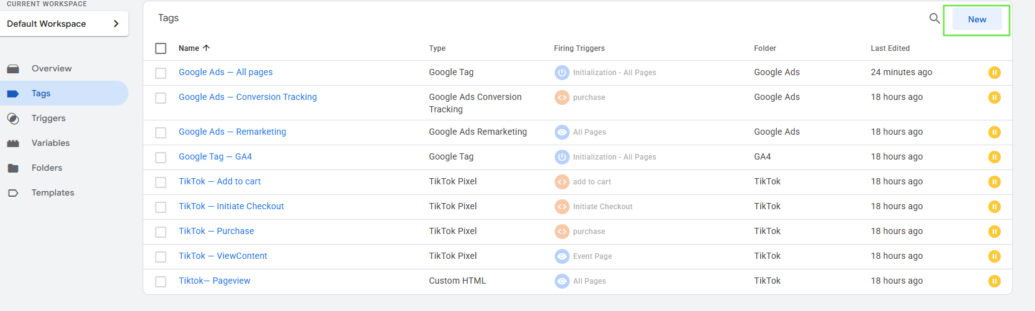Click the Overview sidebar icon

13,69
